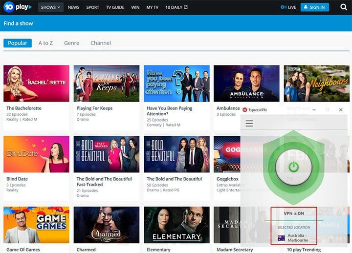Click the Find a show heading
This screenshot has width=352, height=253.
tap(18, 23)
